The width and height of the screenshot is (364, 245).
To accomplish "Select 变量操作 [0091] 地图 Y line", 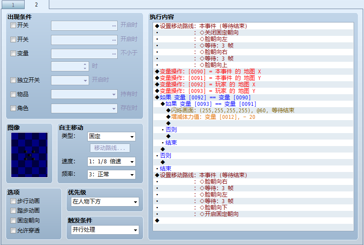I will click(x=253, y=78).
